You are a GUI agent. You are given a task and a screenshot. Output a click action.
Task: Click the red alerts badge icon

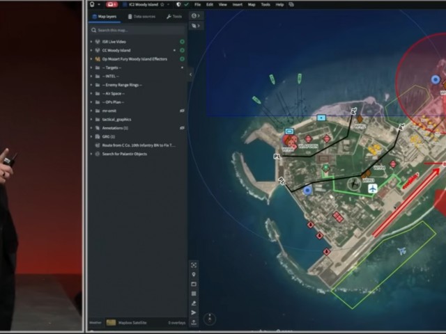111,5
